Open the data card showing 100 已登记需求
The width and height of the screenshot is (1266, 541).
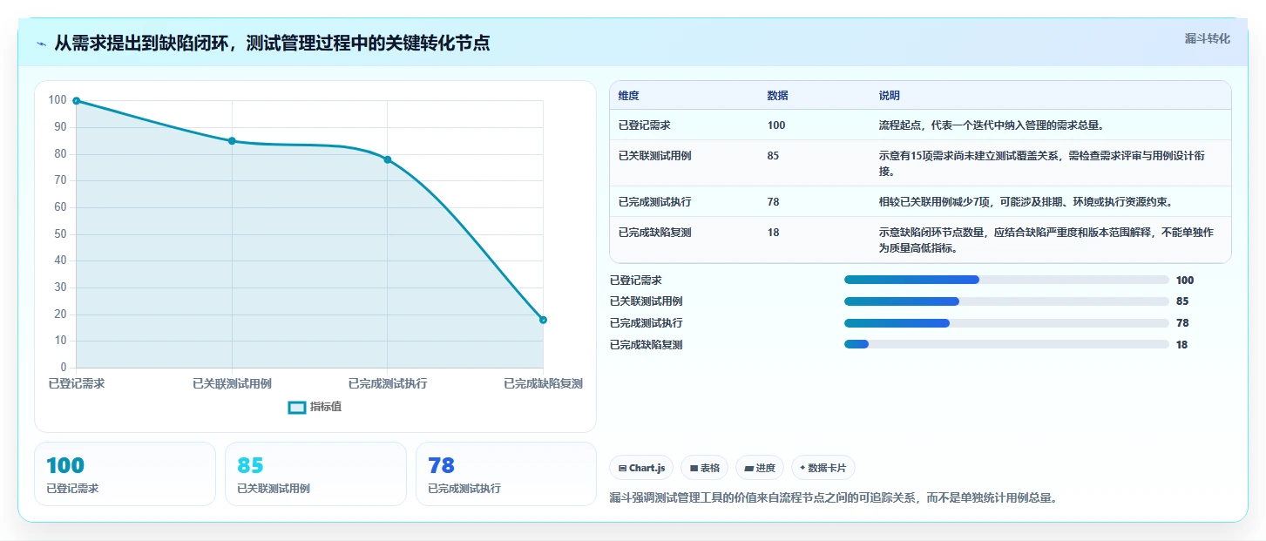pyautogui.click(x=125, y=474)
